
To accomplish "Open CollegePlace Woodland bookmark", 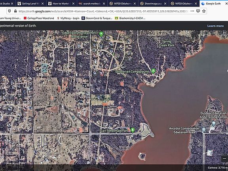I will pos(39,18).
